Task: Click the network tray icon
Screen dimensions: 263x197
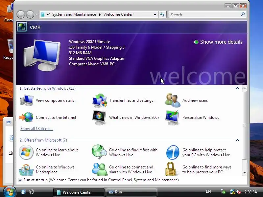Action: (232, 192)
